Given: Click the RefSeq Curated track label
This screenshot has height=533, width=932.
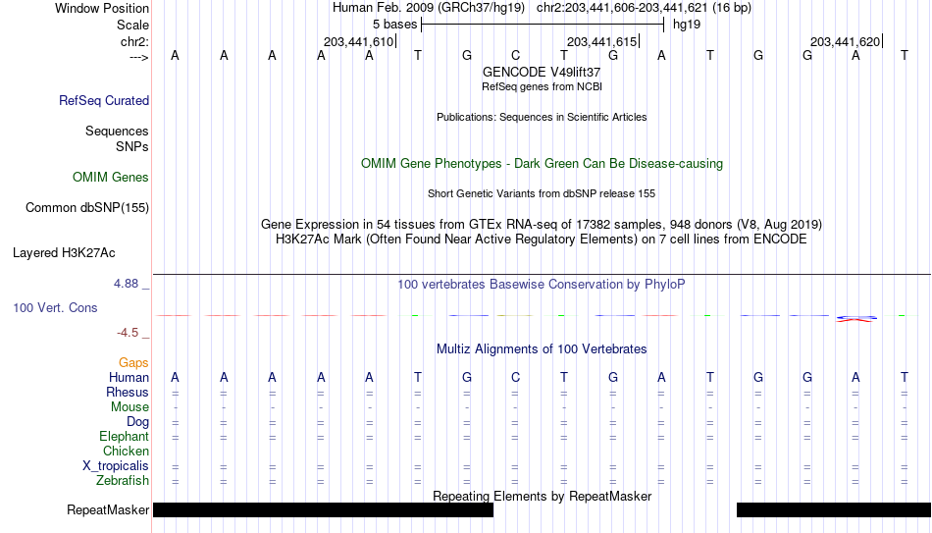Looking at the screenshot, I should pos(103,100).
